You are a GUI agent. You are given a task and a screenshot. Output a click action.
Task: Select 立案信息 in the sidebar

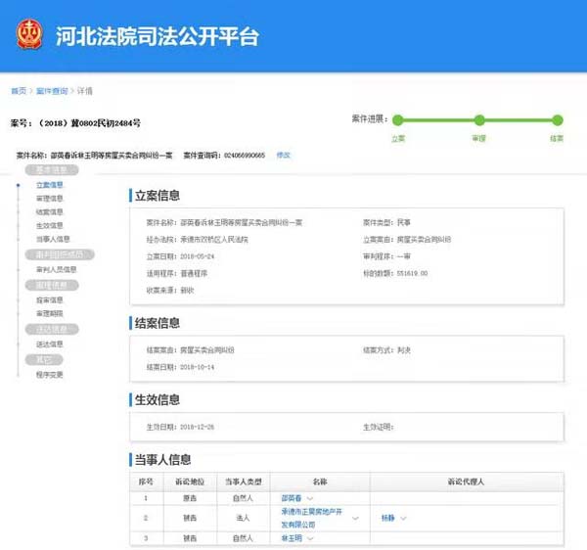[x=50, y=184]
